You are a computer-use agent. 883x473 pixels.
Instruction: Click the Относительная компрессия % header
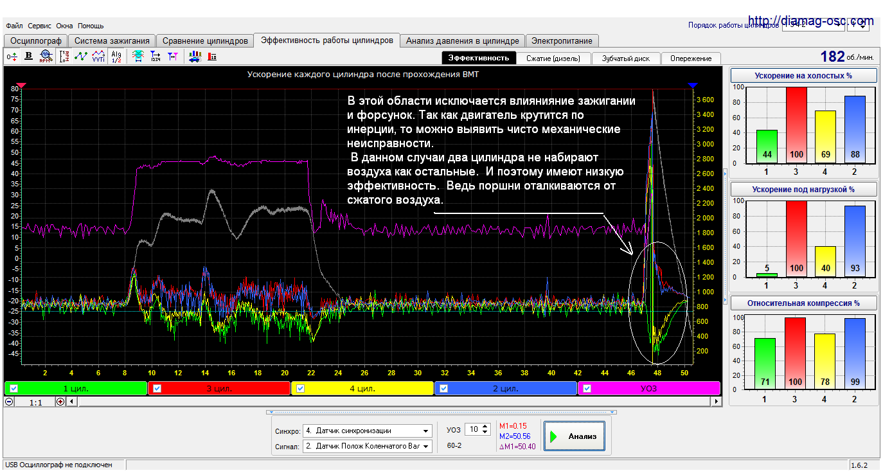[x=803, y=303]
